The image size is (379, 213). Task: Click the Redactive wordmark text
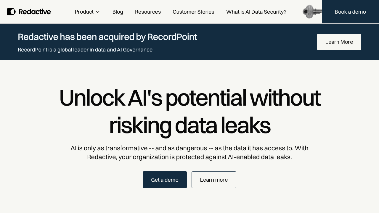[x=35, y=12]
